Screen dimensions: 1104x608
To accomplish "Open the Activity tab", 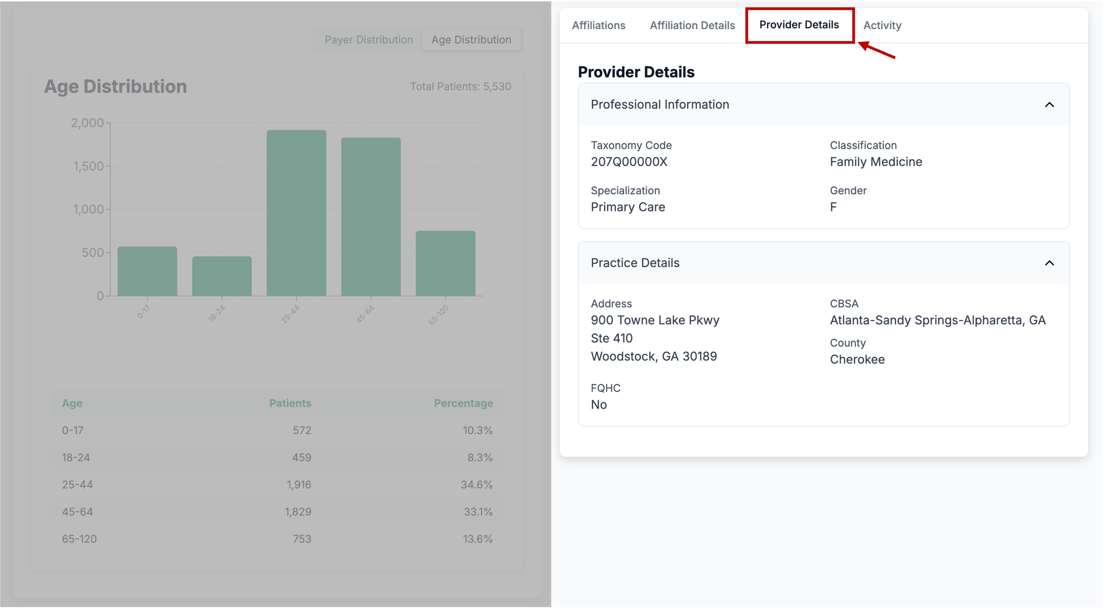I will [x=882, y=25].
